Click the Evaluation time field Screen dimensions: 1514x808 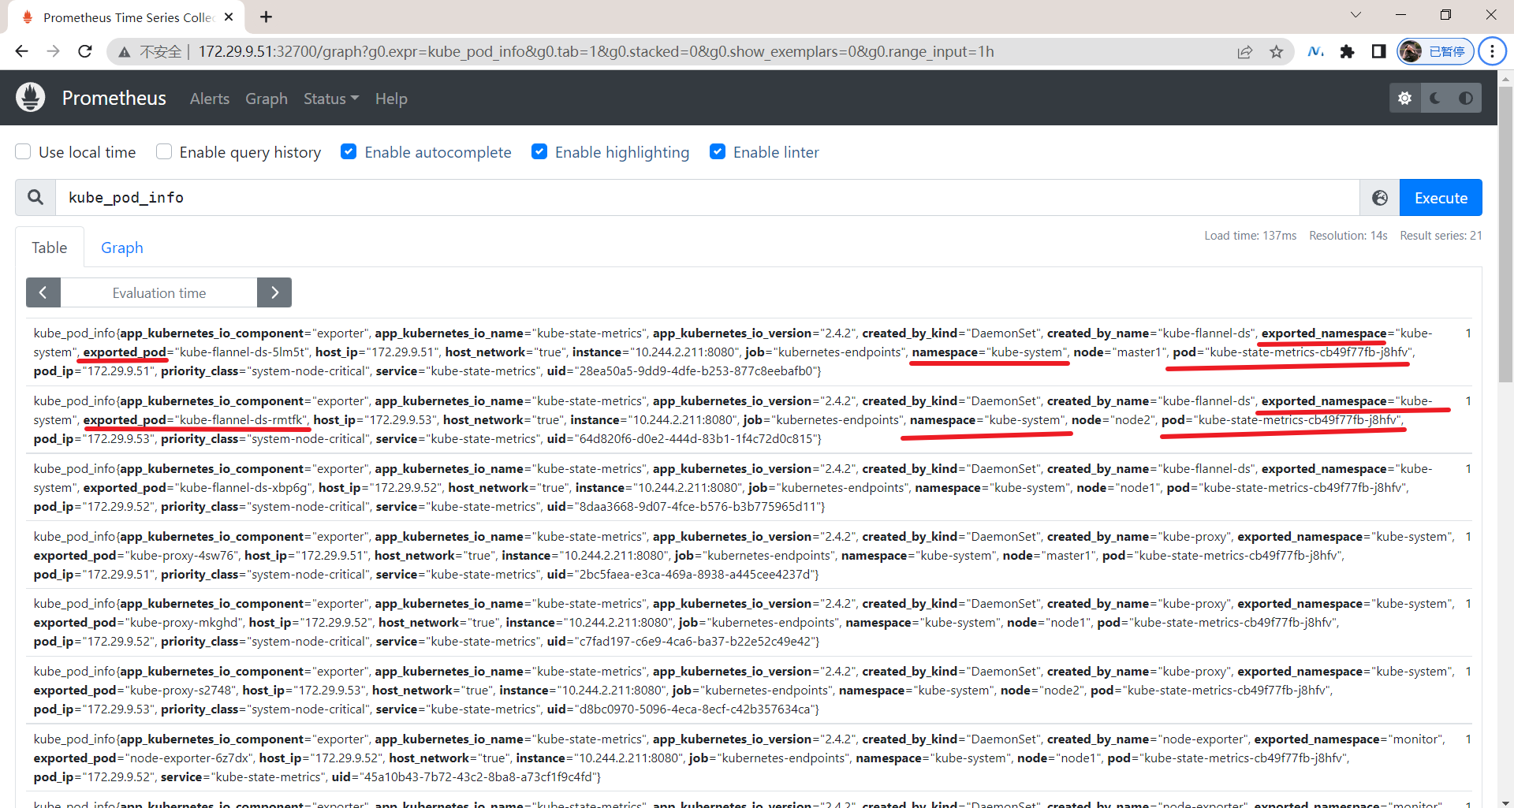[x=159, y=292]
